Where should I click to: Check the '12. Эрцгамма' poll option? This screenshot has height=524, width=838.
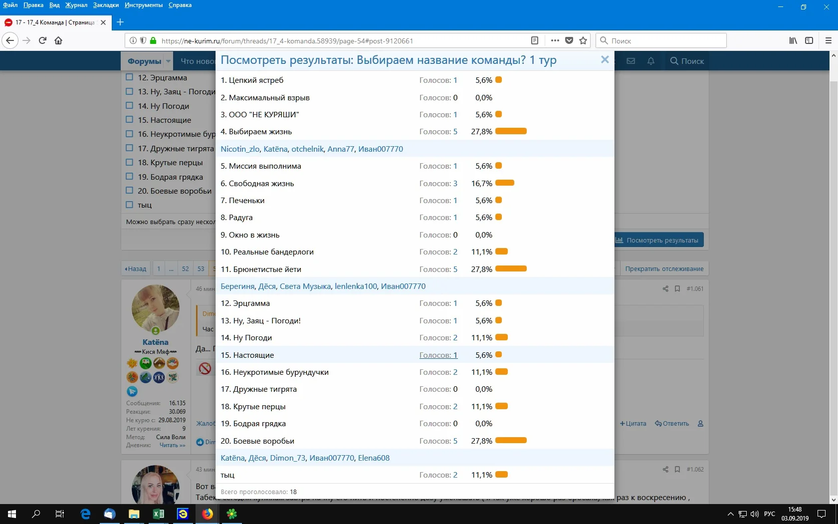tap(130, 77)
